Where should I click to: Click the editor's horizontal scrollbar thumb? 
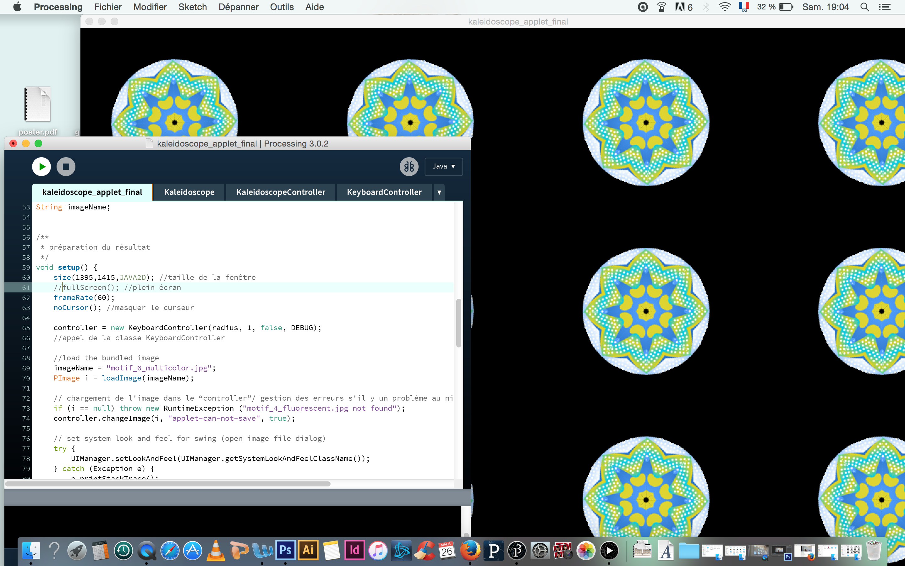coord(167,484)
